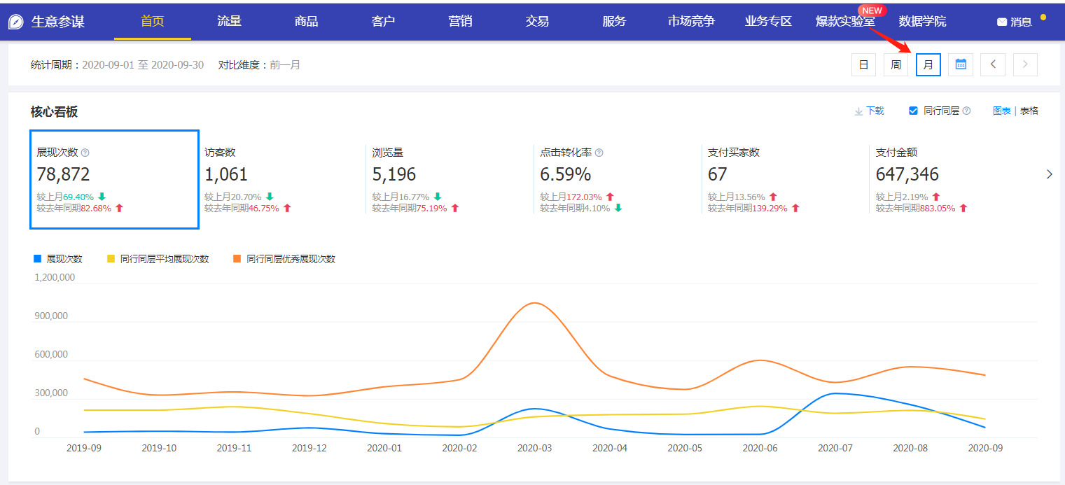The width and height of the screenshot is (1065, 485).
Task: Open the 消息 envelope icon
Action: pyautogui.click(x=1001, y=22)
